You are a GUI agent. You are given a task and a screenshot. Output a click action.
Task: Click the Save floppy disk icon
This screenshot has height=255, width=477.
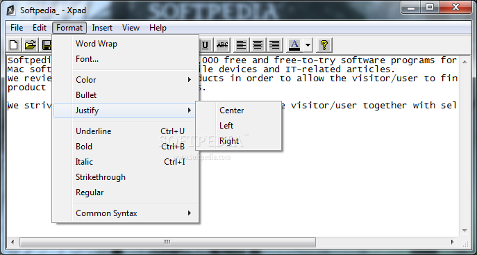click(x=47, y=45)
